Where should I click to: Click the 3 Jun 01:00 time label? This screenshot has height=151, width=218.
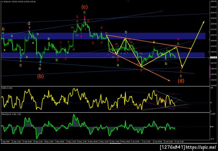pyautogui.click(x=136, y=142)
